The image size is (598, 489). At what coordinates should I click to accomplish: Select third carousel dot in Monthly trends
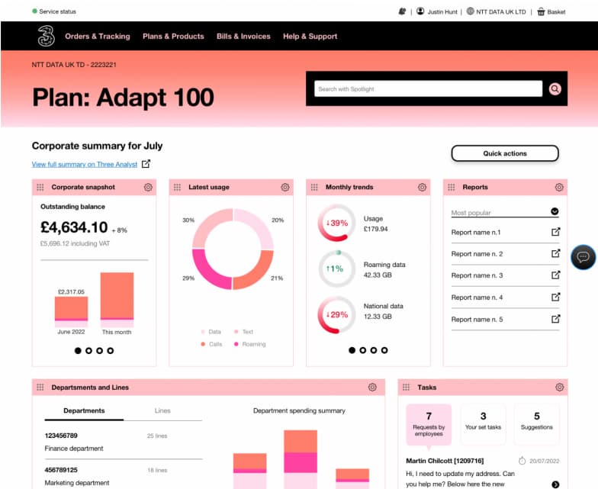(374, 350)
